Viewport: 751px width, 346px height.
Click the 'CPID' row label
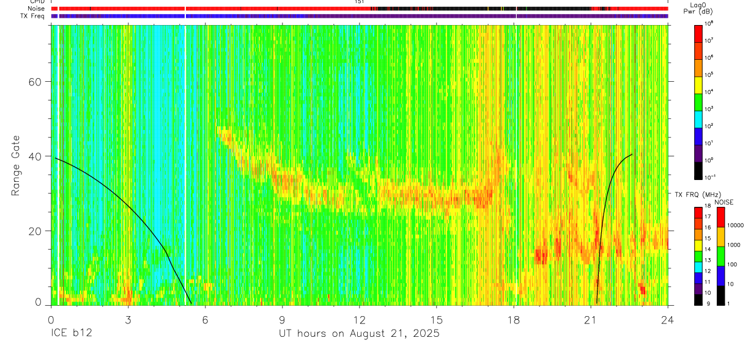click(37, 2)
